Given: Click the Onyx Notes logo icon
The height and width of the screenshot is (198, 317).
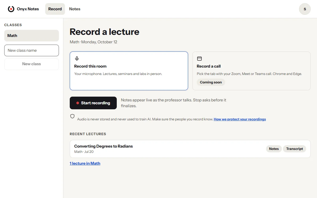Looking at the screenshot, I should click(x=11, y=9).
